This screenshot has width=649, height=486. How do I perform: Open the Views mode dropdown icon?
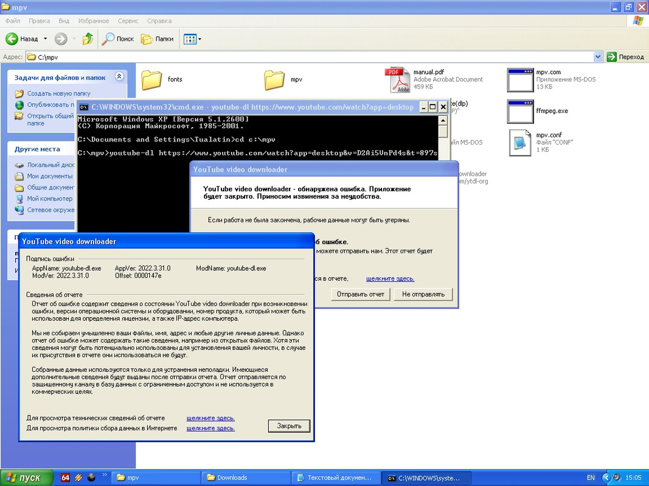click(192, 39)
